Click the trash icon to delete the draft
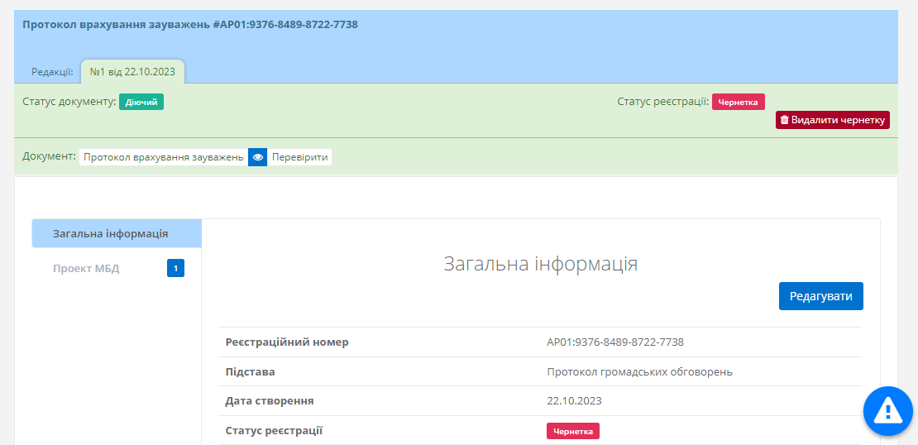The height and width of the screenshot is (445, 918). [x=785, y=120]
